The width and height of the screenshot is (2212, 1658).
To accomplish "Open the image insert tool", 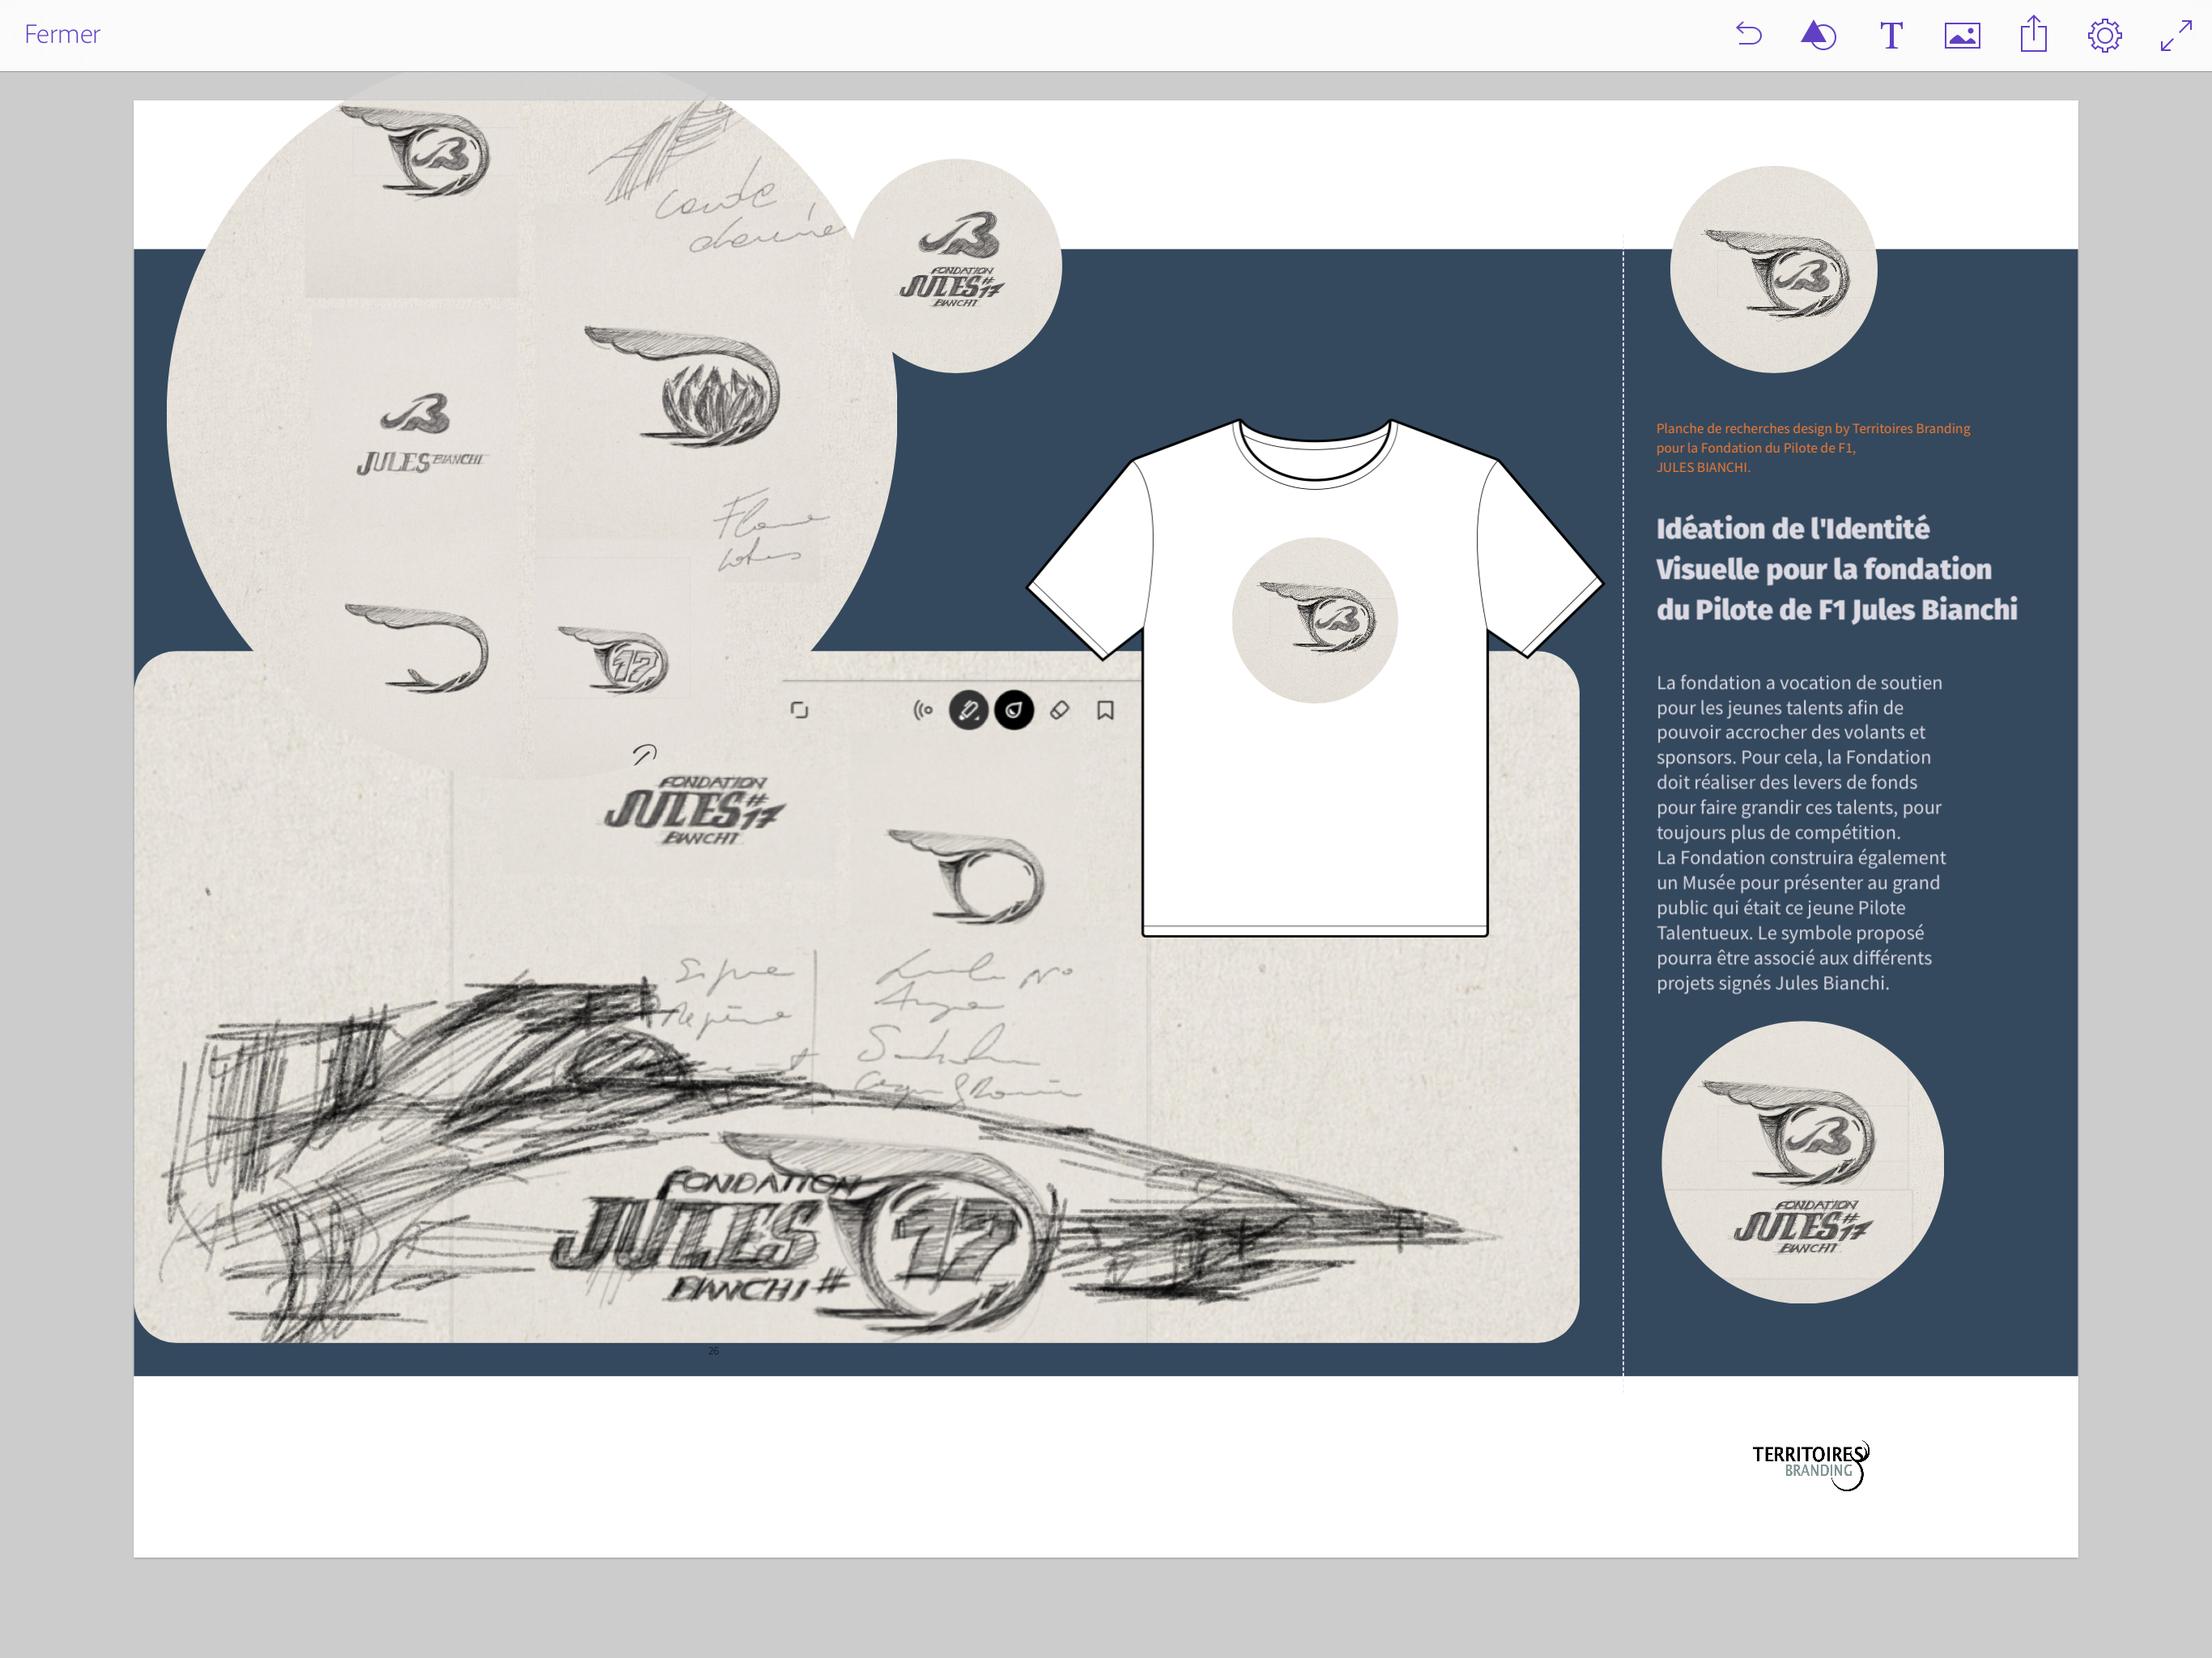I will tap(1962, 36).
